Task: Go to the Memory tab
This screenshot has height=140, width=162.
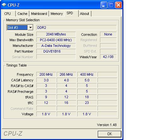Action: [x=57, y=14]
